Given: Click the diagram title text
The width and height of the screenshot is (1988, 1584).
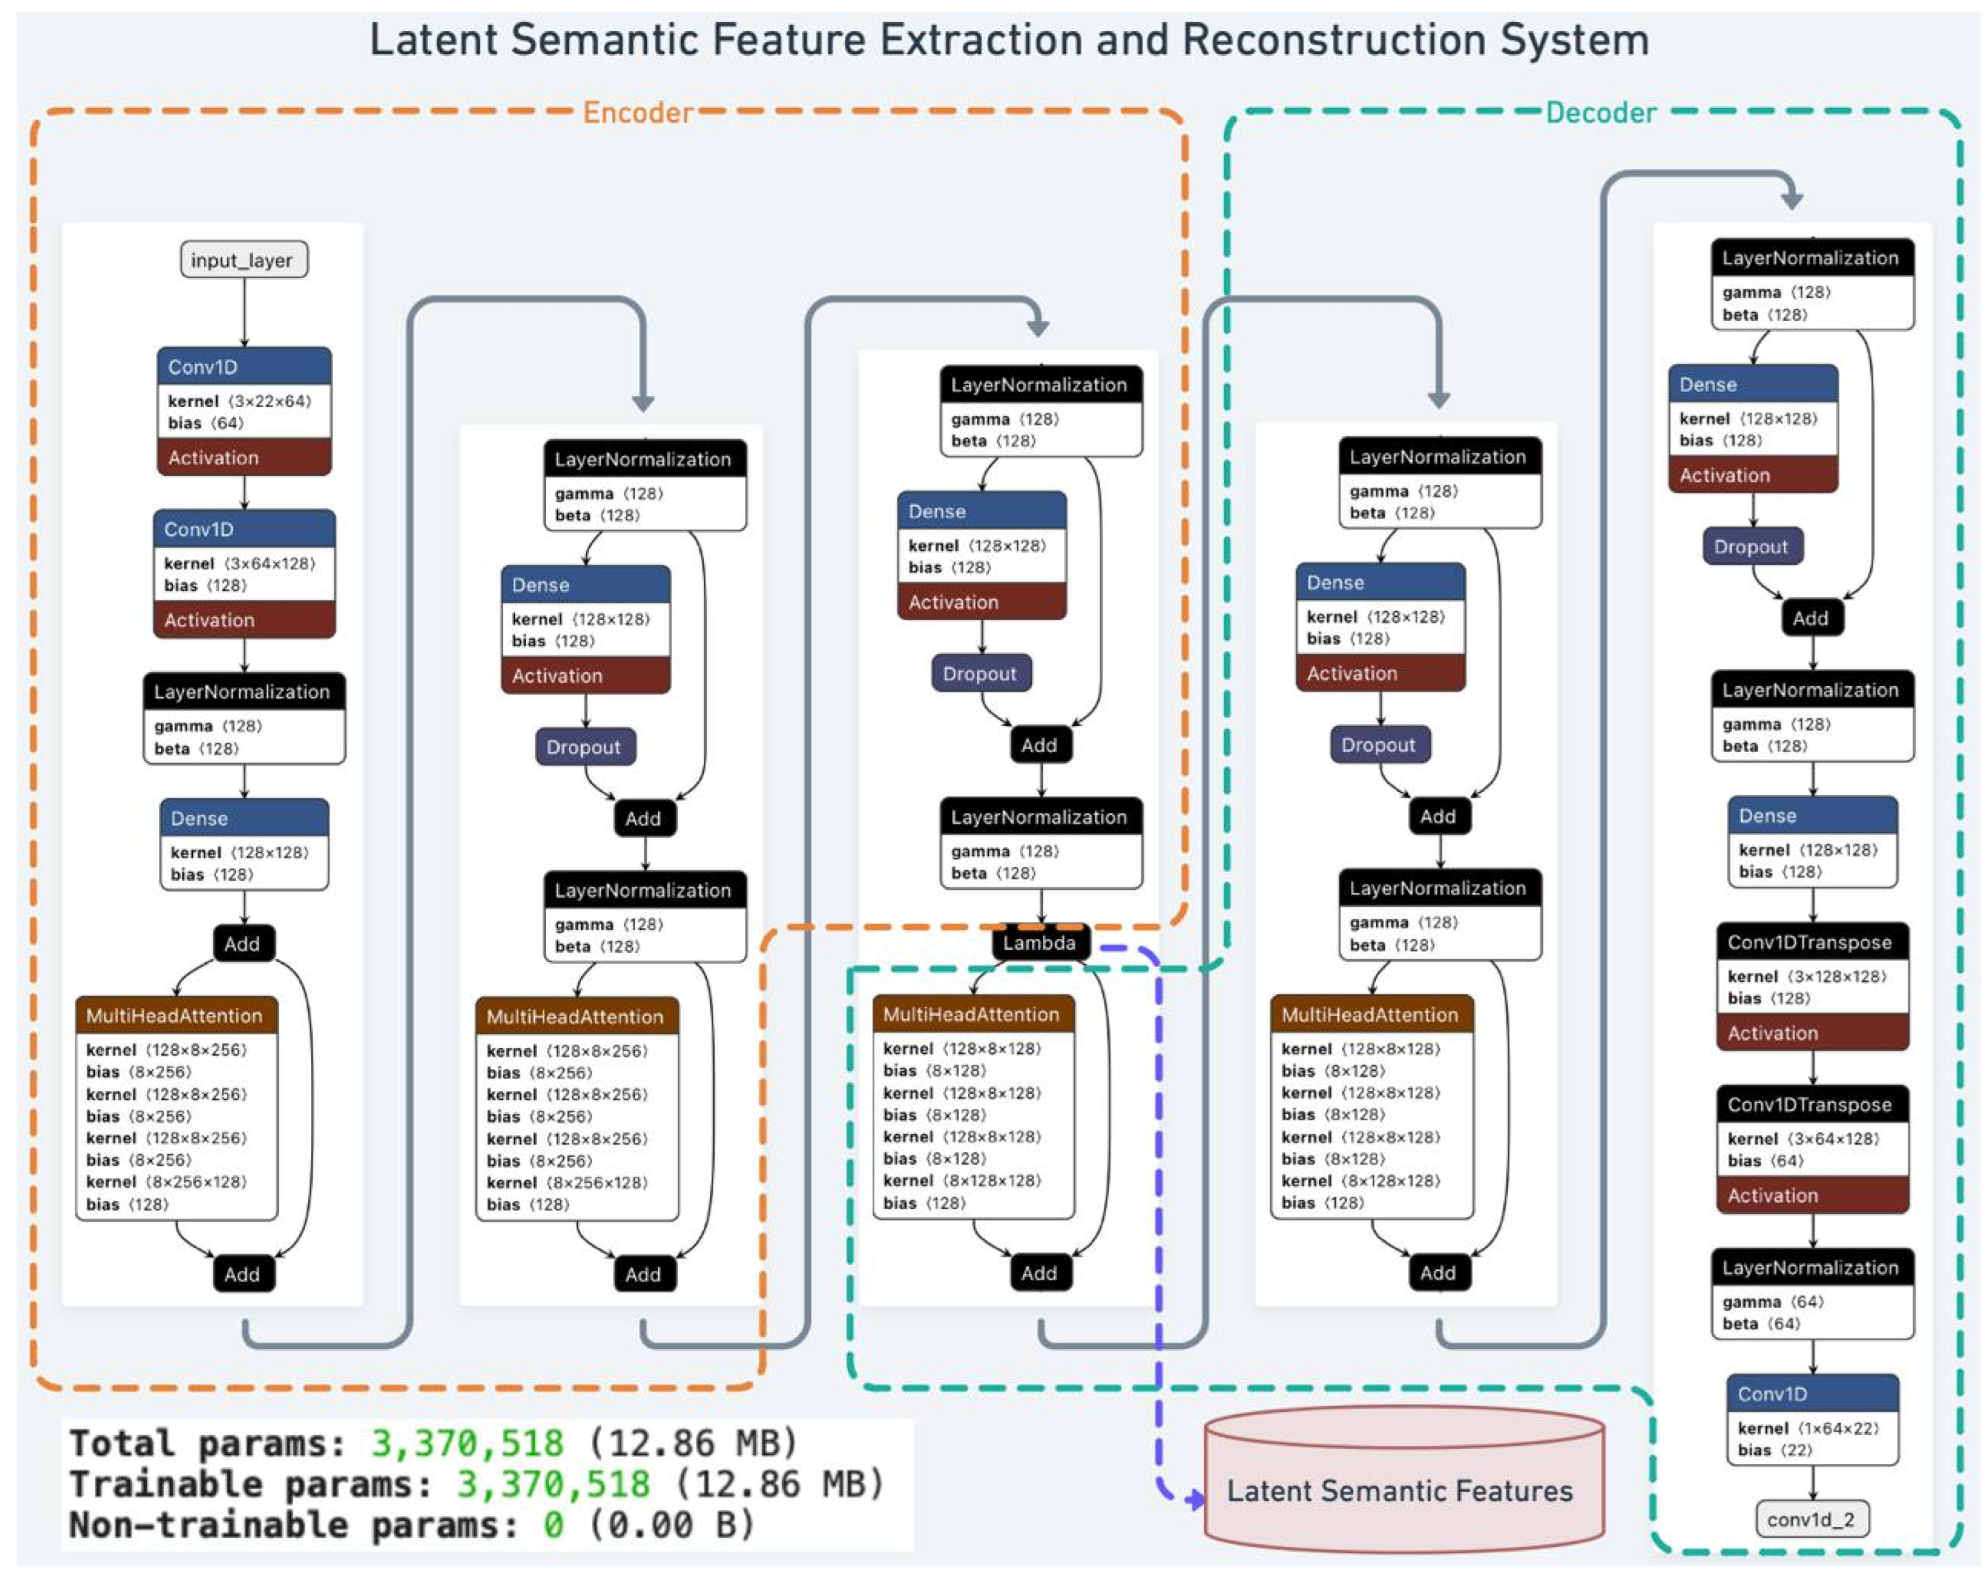Looking at the screenshot, I should (1009, 41).
